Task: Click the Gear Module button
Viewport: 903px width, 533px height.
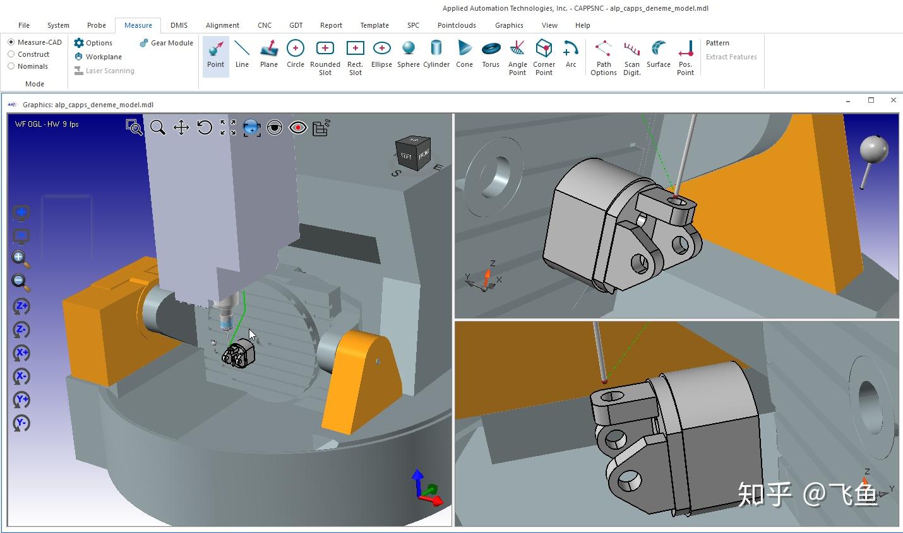Action: point(166,43)
